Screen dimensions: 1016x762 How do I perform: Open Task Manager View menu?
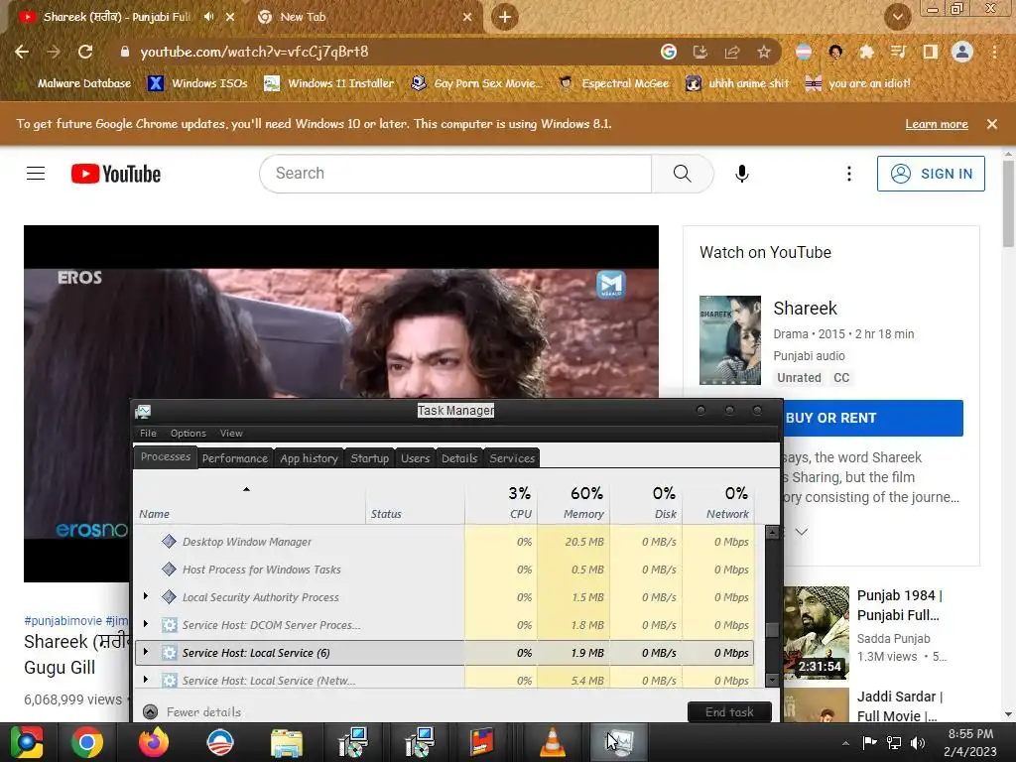(x=231, y=433)
